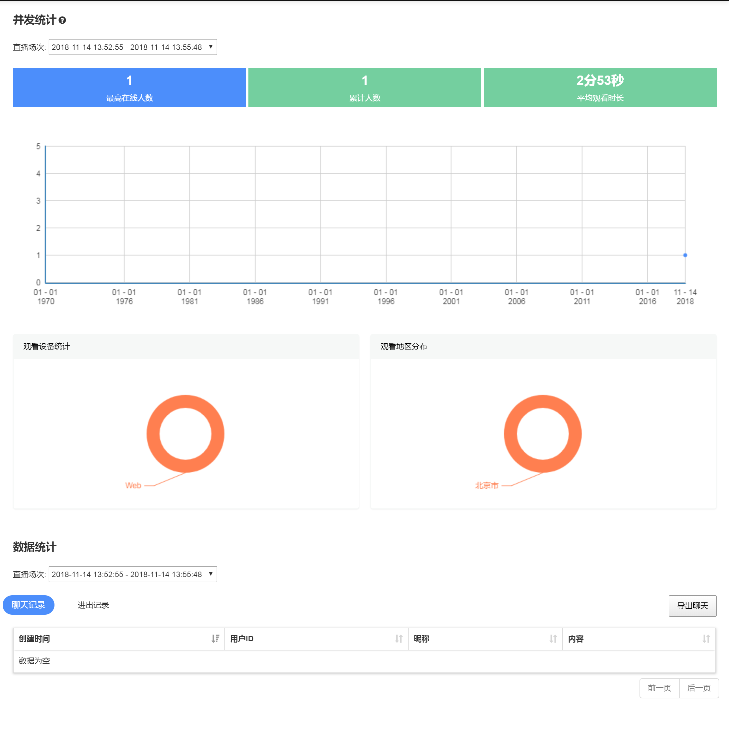This screenshot has height=747, width=729.
Task: Open the top 直播场次 dropdown
Action: [x=133, y=47]
